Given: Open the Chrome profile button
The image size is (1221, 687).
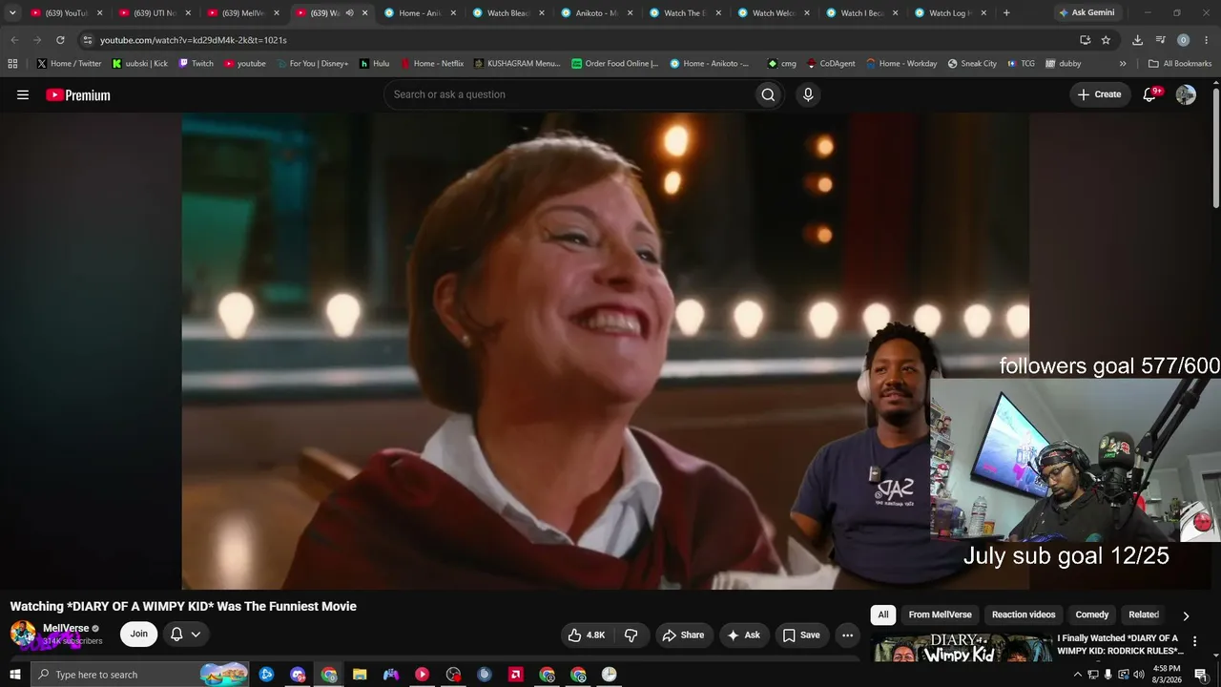Looking at the screenshot, I should 1183,40.
